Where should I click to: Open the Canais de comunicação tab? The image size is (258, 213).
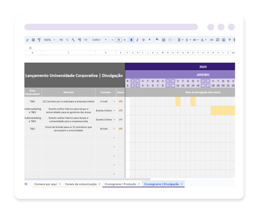[83, 184]
